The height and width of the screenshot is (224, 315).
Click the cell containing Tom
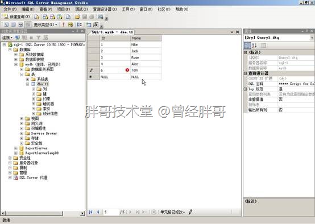click(146, 70)
